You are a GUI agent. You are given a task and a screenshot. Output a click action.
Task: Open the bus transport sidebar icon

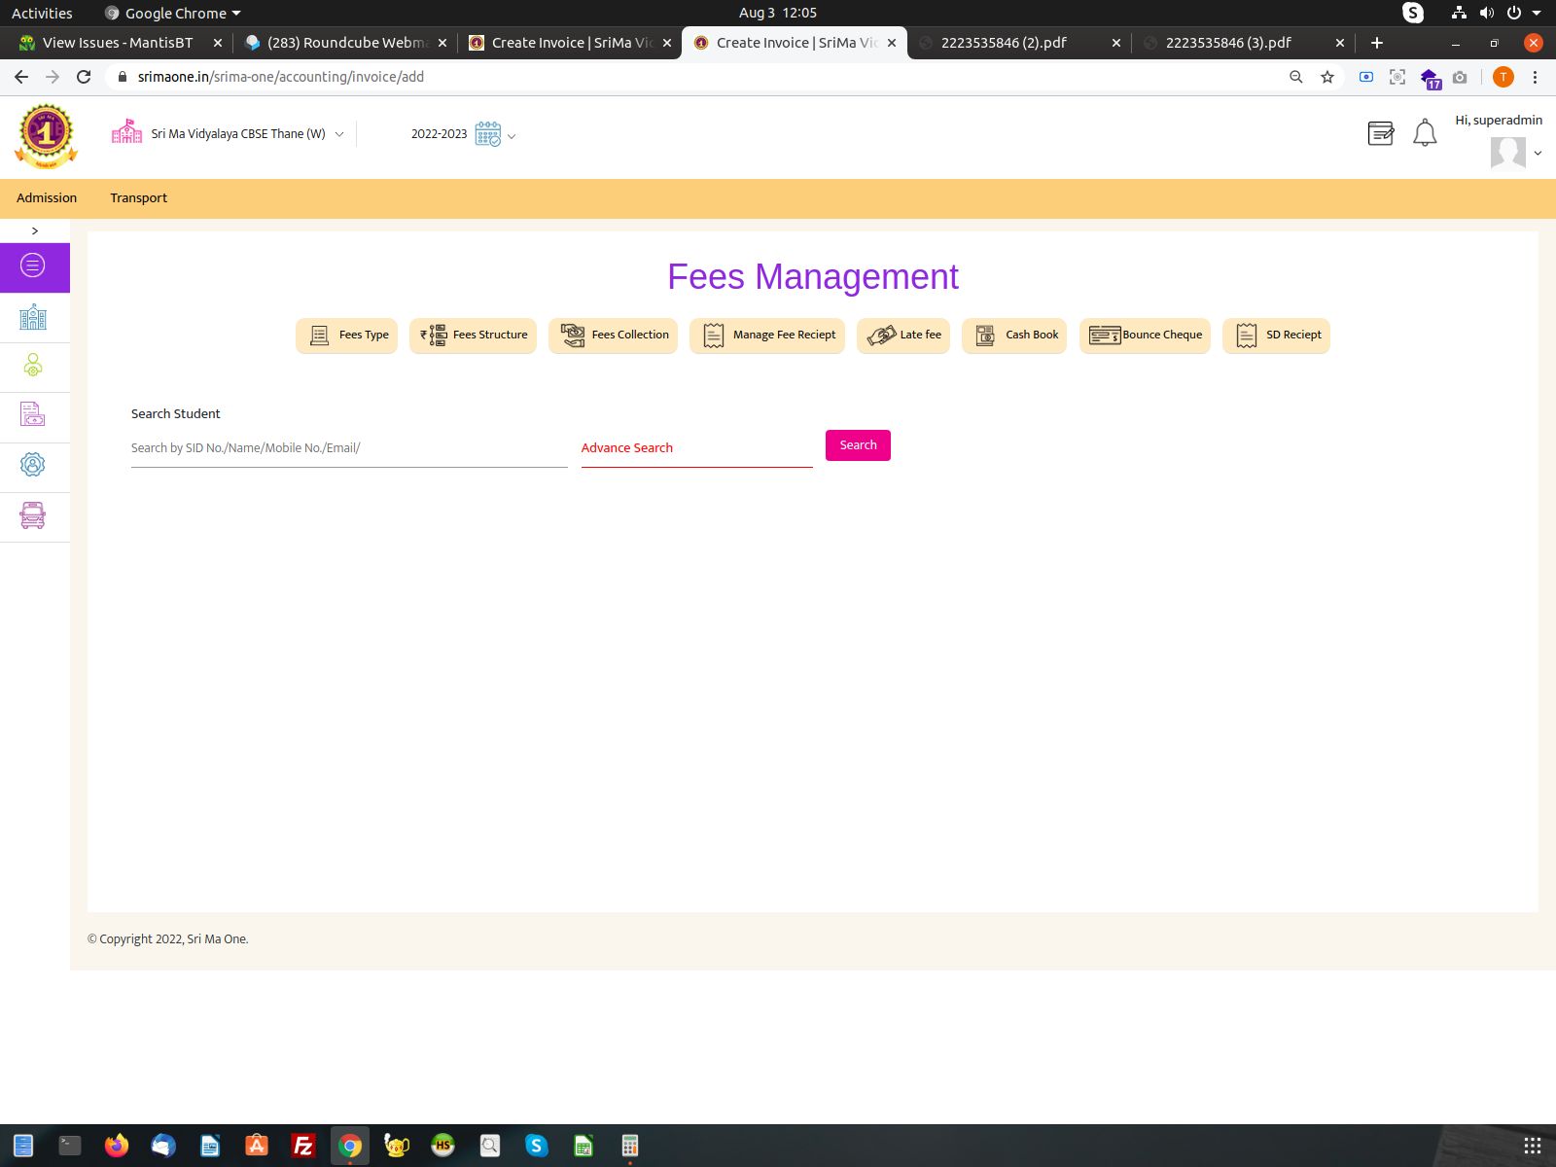33,515
